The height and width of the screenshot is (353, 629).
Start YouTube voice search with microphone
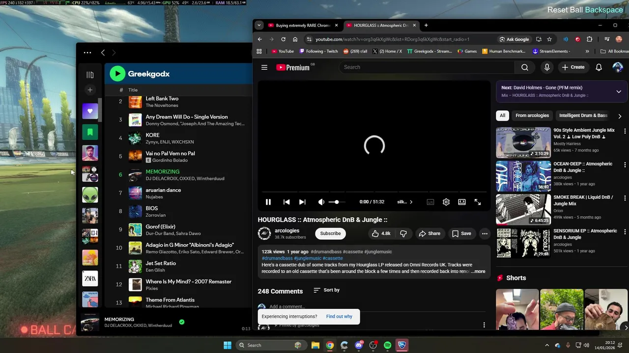(547, 67)
